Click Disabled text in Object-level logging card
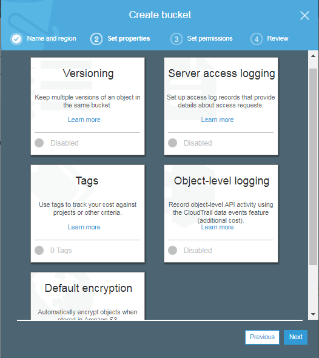The height and width of the screenshot is (358, 319). [198, 250]
